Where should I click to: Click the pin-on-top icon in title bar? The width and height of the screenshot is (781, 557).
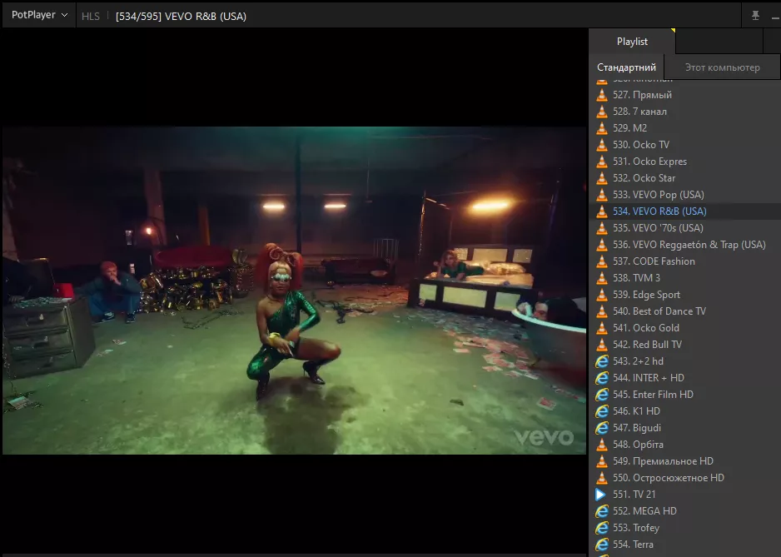click(x=755, y=16)
